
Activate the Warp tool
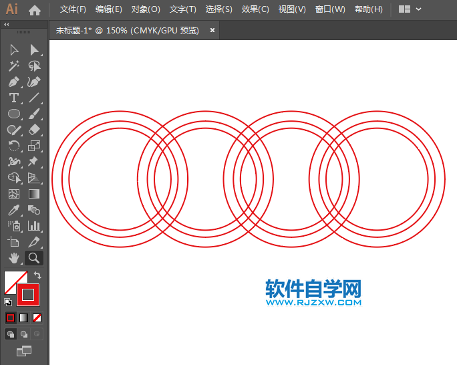pyautogui.click(x=14, y=162)
